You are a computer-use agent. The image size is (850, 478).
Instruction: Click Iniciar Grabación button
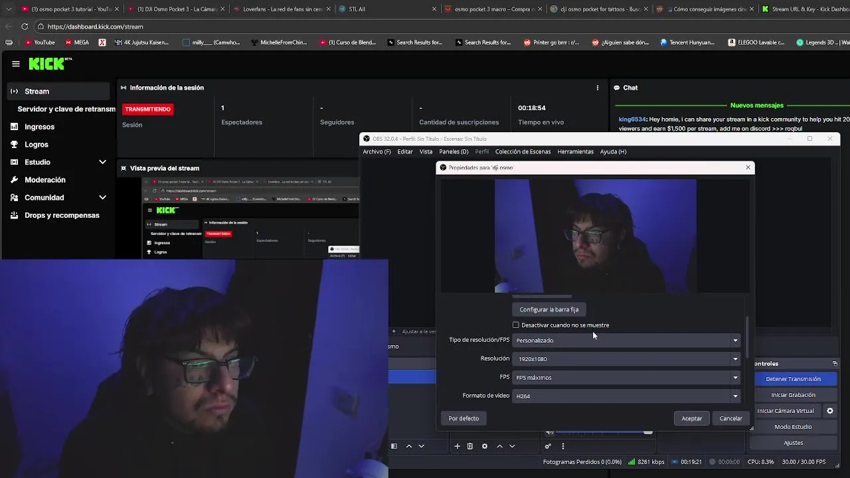pyautogui.click(x=793, y=395)
